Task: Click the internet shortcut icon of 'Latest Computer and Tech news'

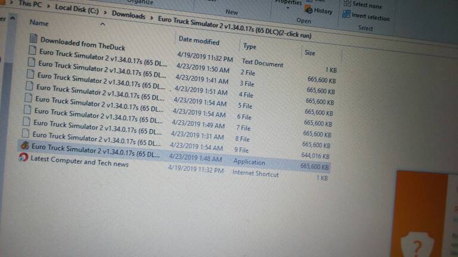Action: (23, 157)
